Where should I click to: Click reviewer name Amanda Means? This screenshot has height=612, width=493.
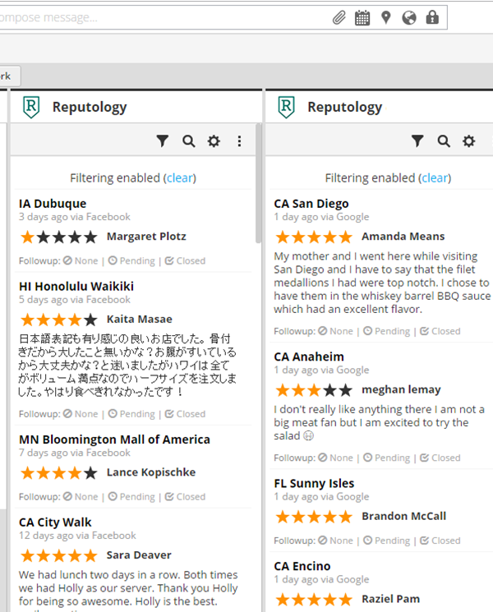(x=403, y=236)
